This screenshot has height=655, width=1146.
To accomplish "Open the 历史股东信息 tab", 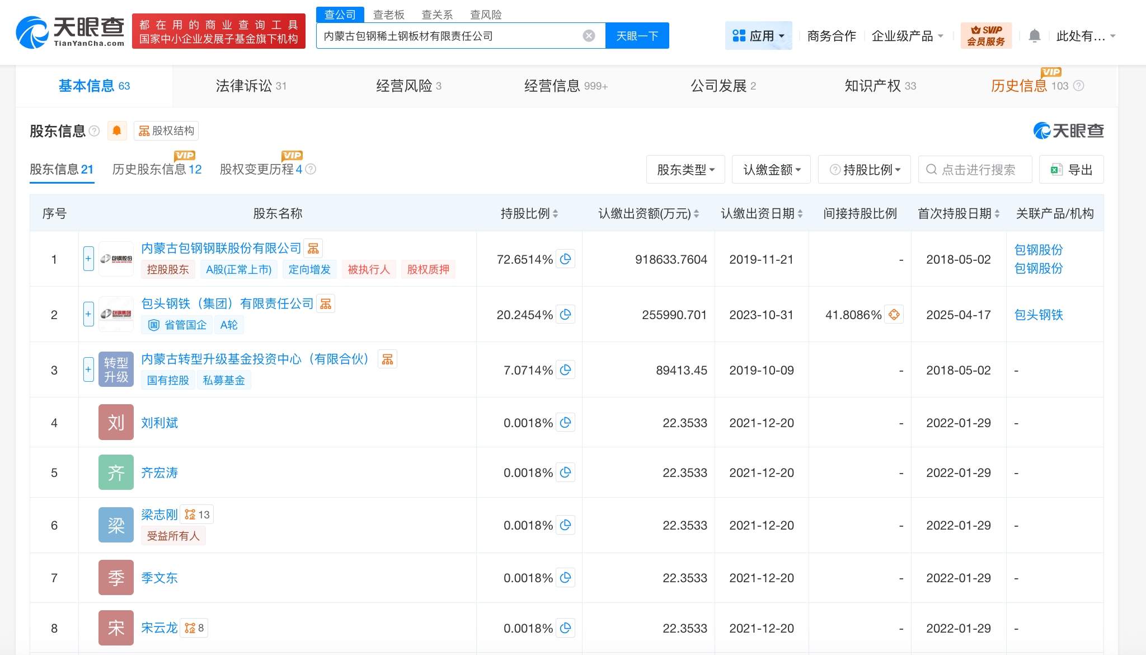I will [x=155, y=169].
